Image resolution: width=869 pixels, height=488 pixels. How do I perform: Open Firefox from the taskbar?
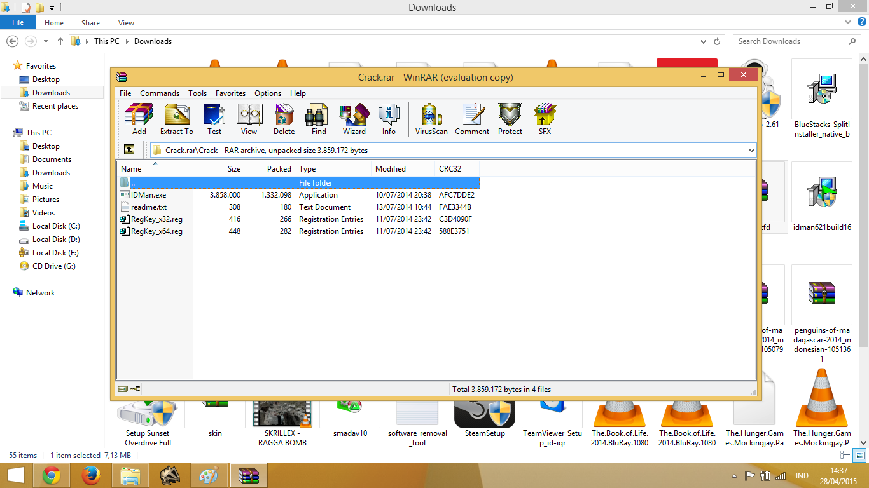91,475
